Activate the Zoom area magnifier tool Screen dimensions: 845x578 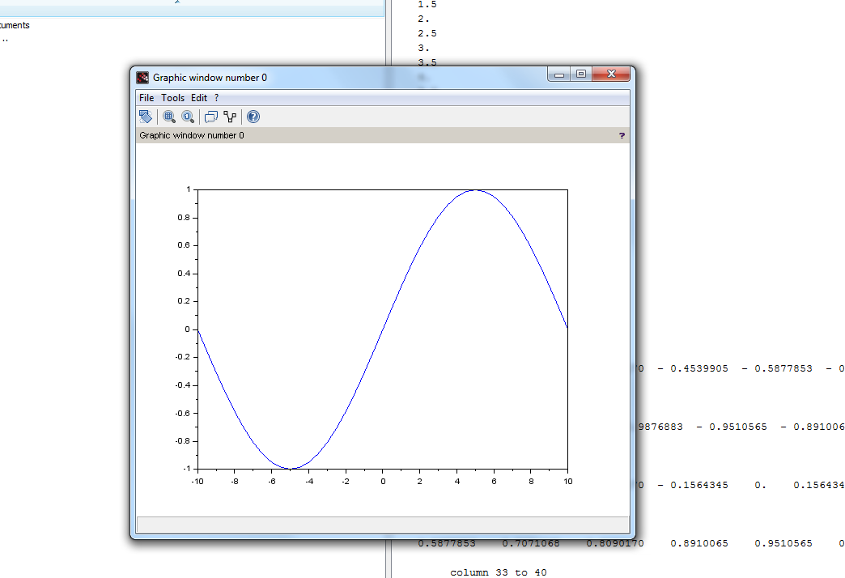pyautogui.click(x=169, y=117)
